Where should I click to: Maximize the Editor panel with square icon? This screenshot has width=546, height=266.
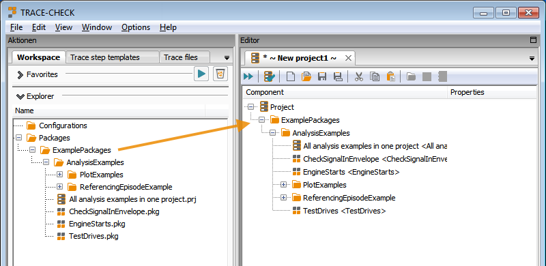coord(533,40)
